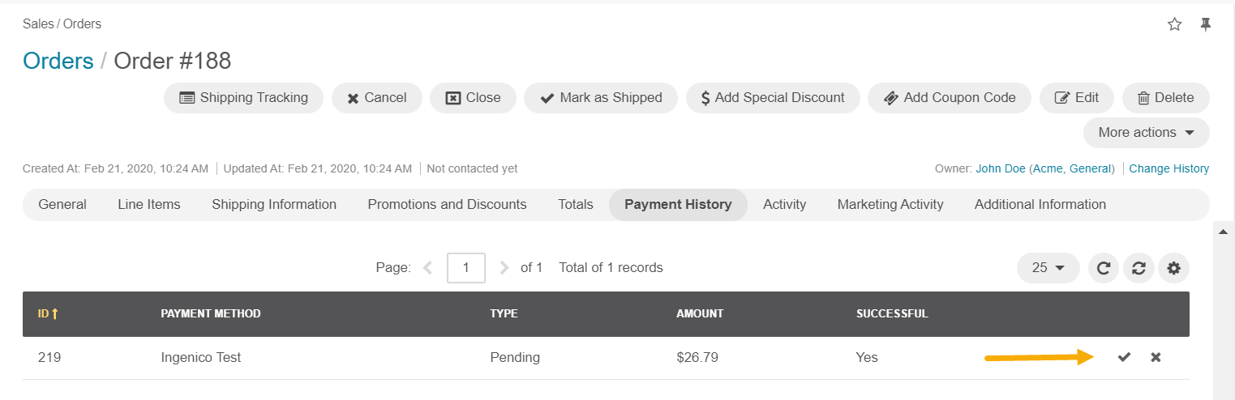Click the Add Coupon Code button

[949, 98]
